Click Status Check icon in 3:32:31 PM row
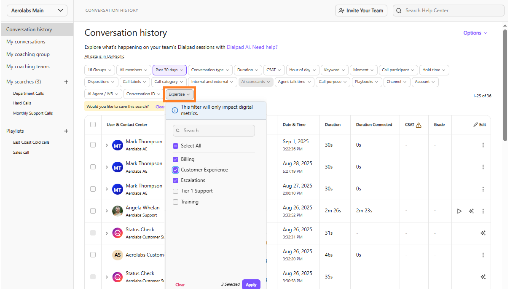 118,233
